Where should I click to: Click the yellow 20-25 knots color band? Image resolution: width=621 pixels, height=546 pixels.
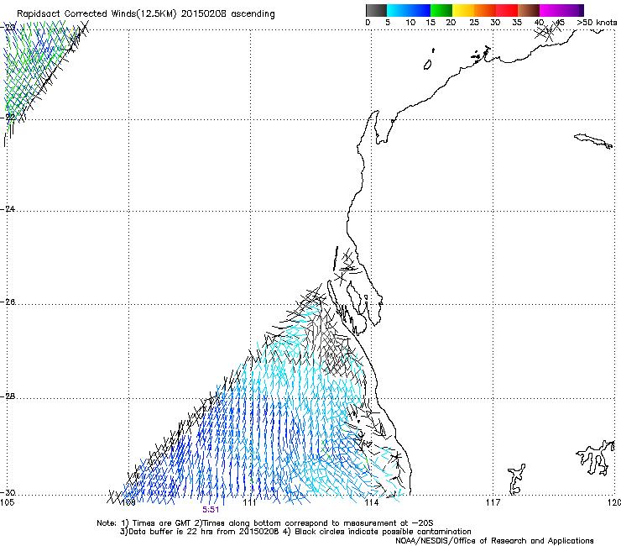click(463, 10)
